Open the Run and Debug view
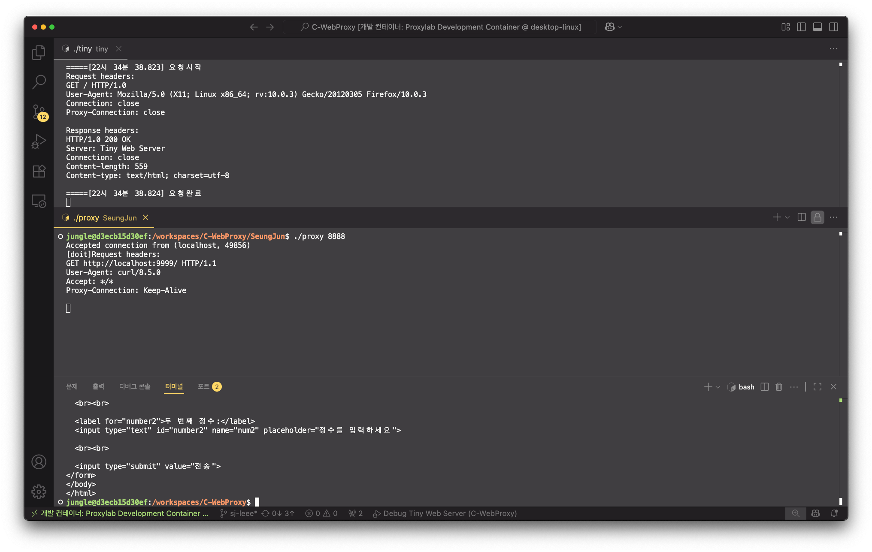The width and height of the screenshot is (872, 552). 39,142
